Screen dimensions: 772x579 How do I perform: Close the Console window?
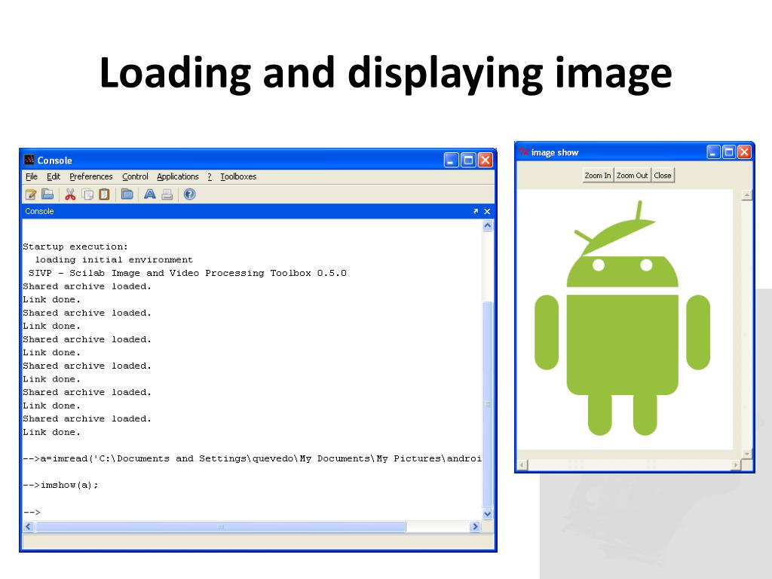(486, 160)
